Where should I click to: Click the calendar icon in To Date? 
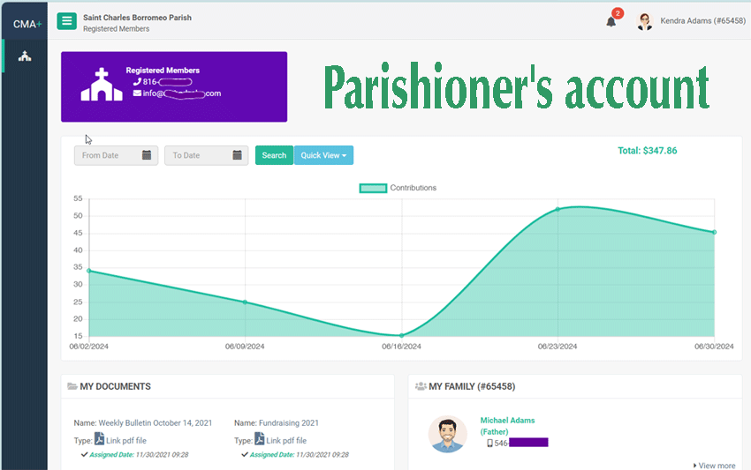pos(237,155)
